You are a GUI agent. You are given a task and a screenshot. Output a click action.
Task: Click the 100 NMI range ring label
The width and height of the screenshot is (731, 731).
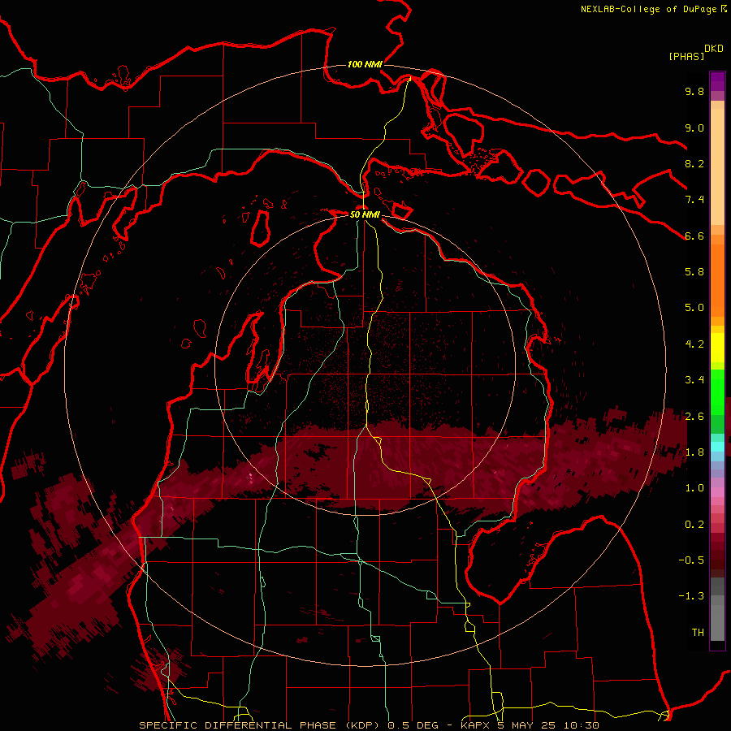click(x=365, y=64)
